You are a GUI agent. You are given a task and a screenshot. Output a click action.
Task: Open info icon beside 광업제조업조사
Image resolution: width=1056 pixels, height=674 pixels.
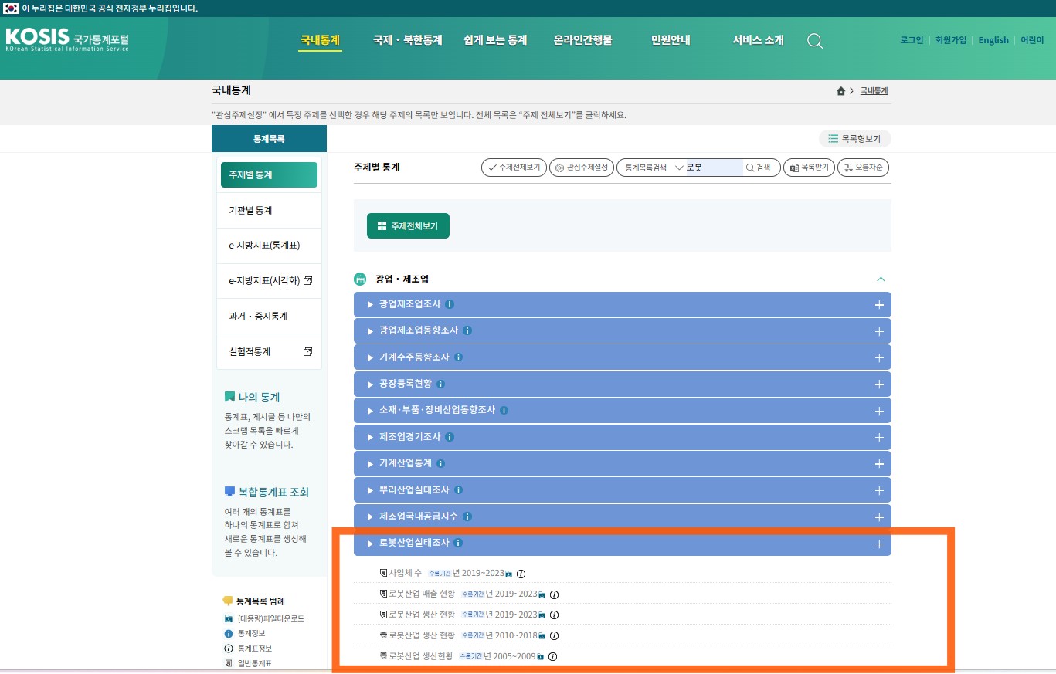[450, 304]
